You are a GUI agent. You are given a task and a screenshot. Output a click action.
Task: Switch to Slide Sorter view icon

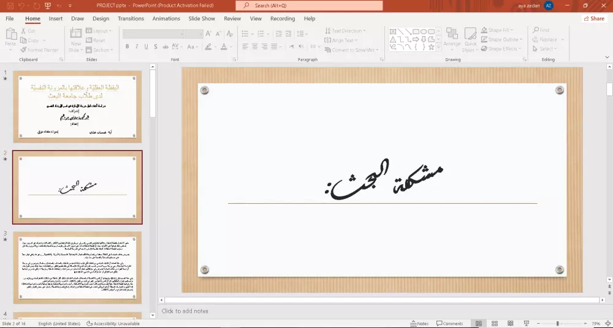pyautogui.click(x=495, y=323)
